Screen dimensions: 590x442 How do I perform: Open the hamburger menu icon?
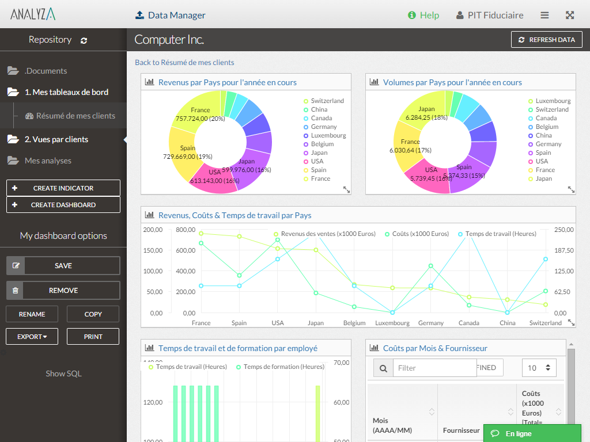(544, 16)
